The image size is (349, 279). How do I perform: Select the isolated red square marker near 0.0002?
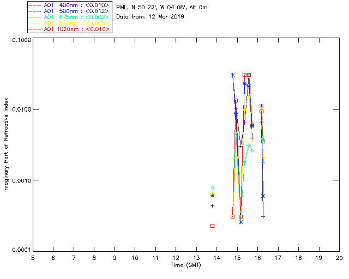tap(212, 226)
